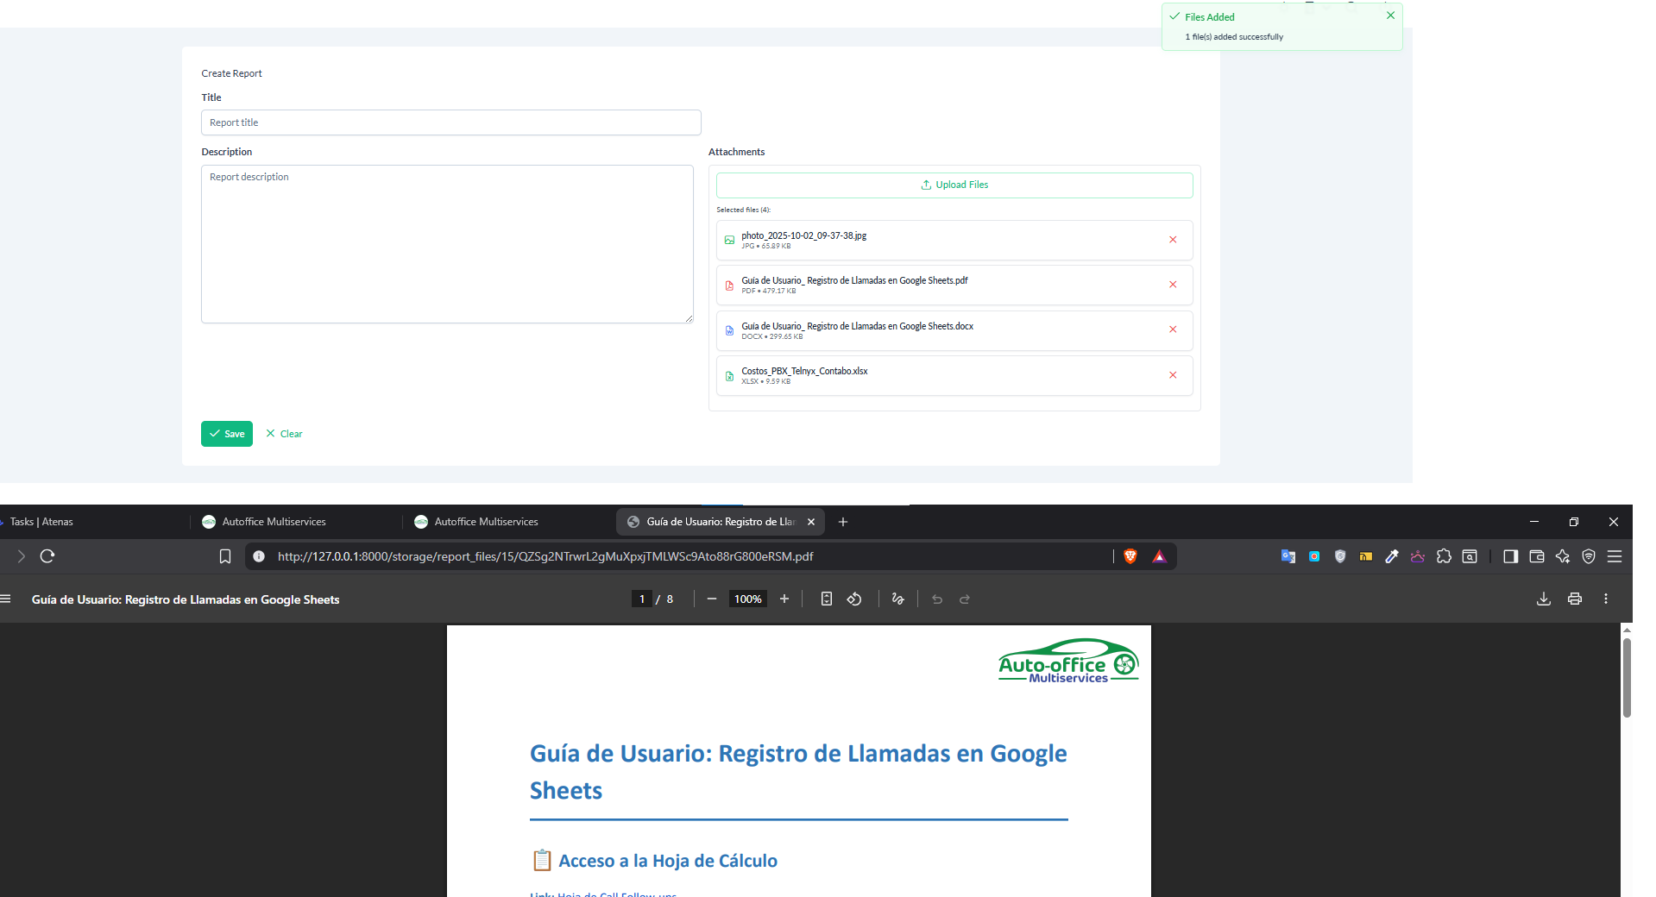This screenshot has height=897, width=1656.
Task: Open the PDF annotation draw tool
Action: 897,599
